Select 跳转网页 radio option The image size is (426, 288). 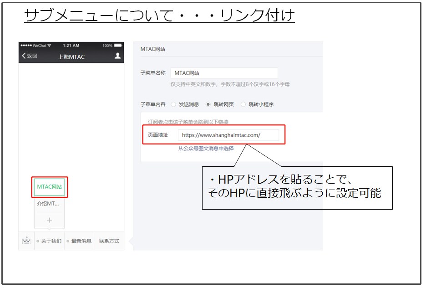[208, 104]
